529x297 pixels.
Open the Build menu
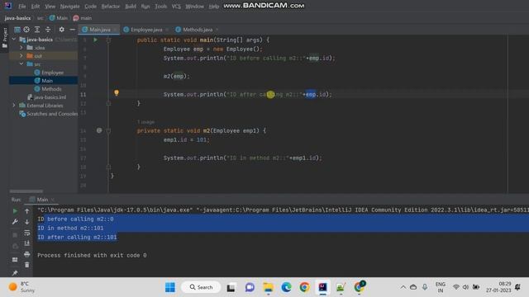click(x=131, y=7)
